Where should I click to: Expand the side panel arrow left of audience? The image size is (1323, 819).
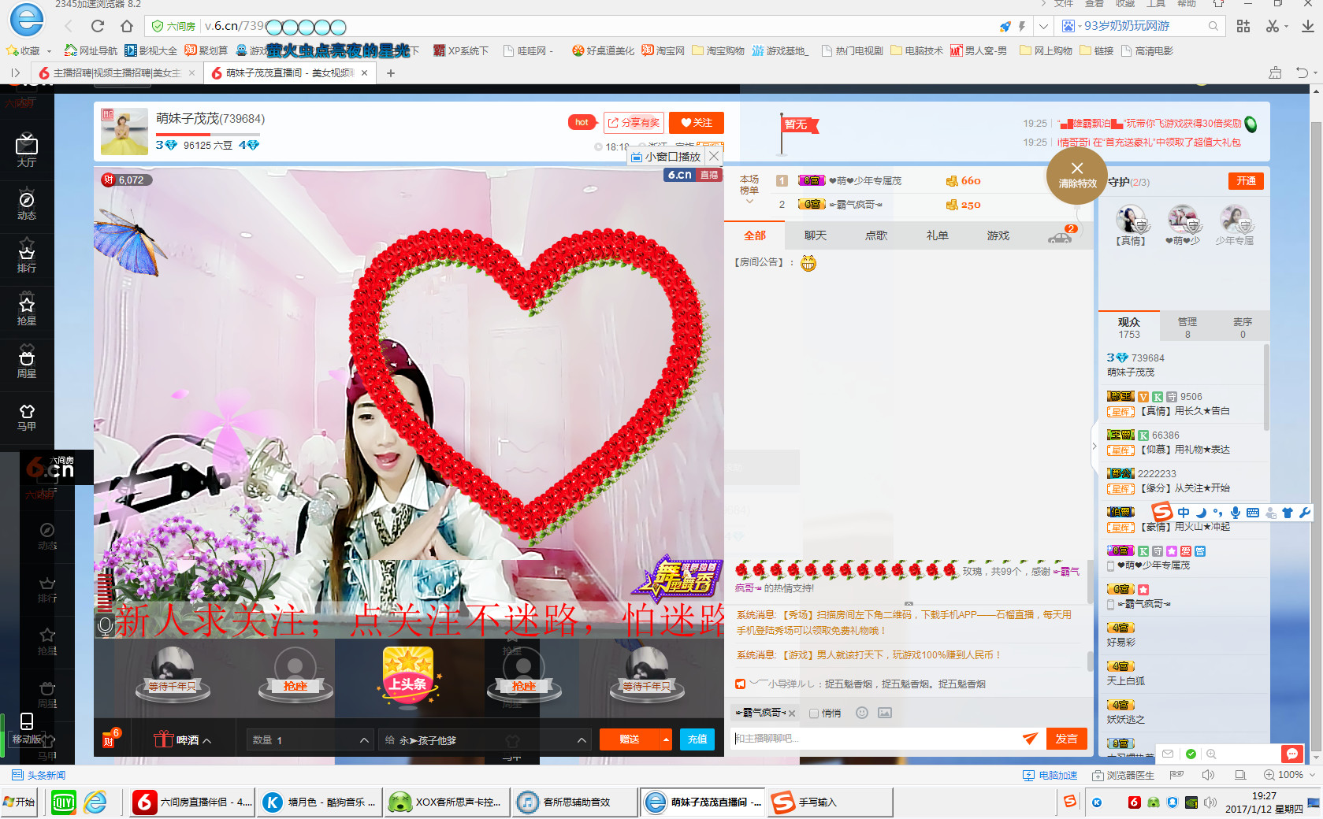pos(1094,447)
